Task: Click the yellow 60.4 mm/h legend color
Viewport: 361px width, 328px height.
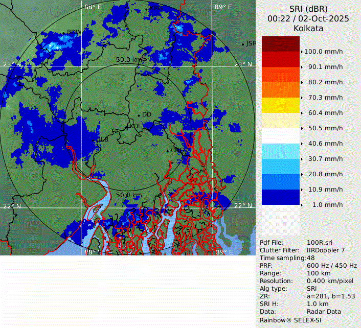Action: [x=280, y=105]
